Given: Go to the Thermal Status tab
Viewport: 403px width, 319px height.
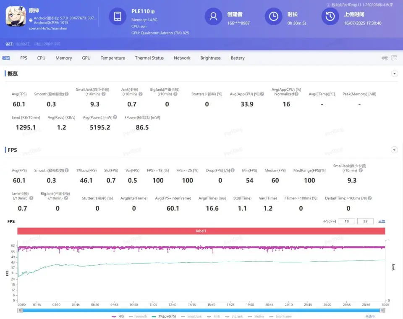Looking at the screenshot, I should 149,58.
